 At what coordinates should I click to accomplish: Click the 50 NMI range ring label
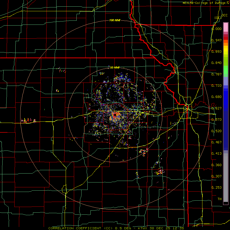[115, 67]
